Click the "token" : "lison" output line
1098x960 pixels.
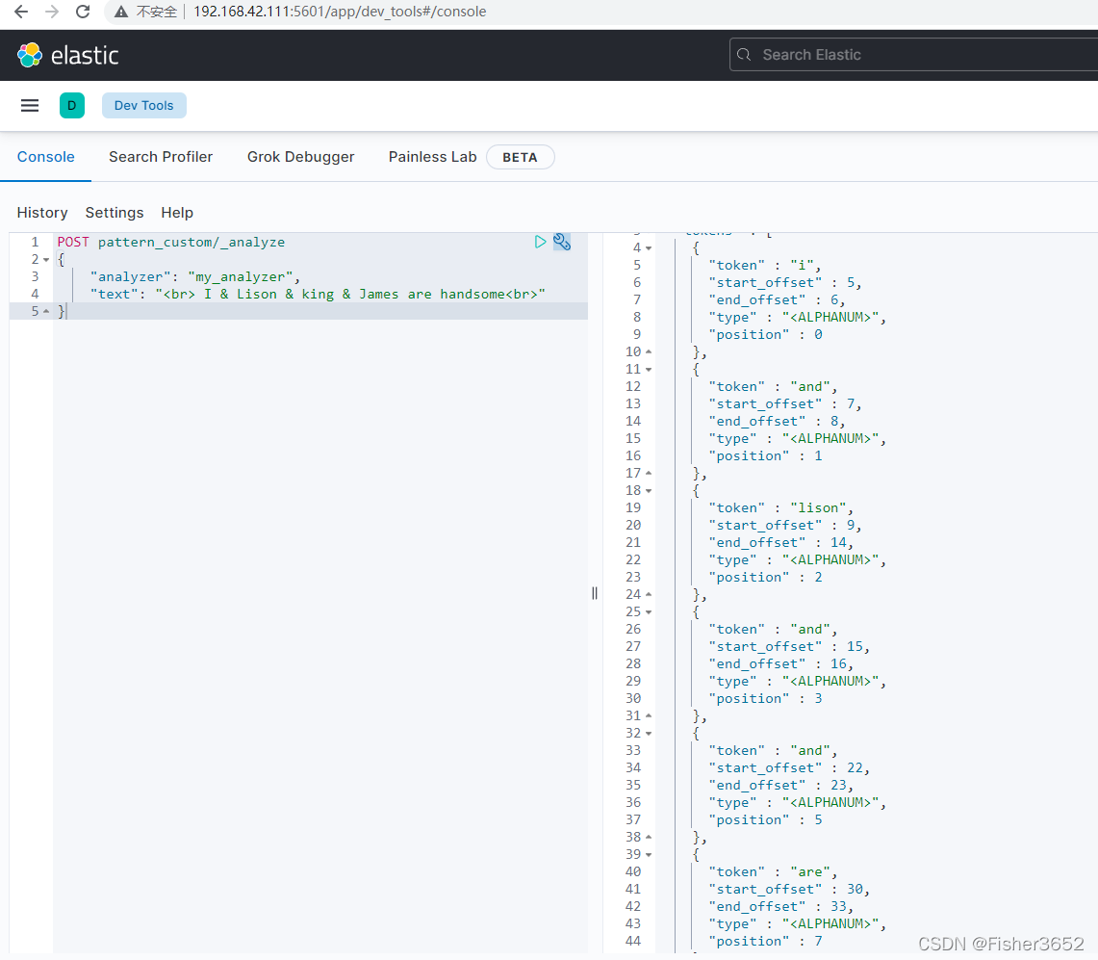pyautogui.click(x=780, y=508)
